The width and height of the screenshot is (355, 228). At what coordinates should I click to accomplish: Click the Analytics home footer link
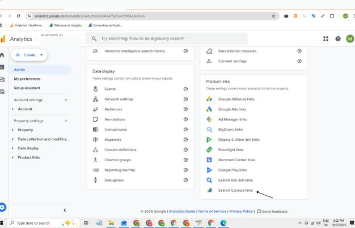(182, 211)
